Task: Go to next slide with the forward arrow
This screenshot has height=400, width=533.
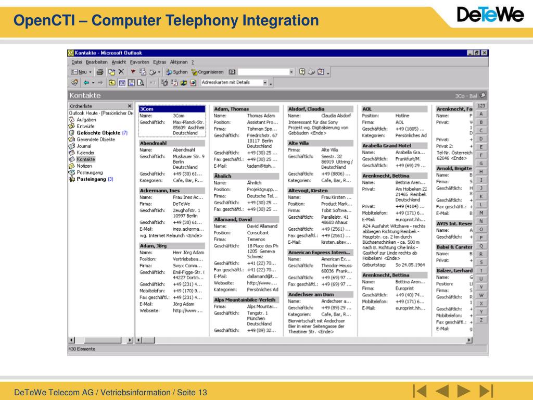Action: [x=464, y=391]
